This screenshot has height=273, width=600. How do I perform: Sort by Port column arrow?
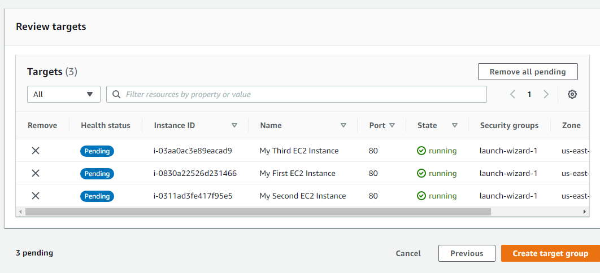click(392, 125)
